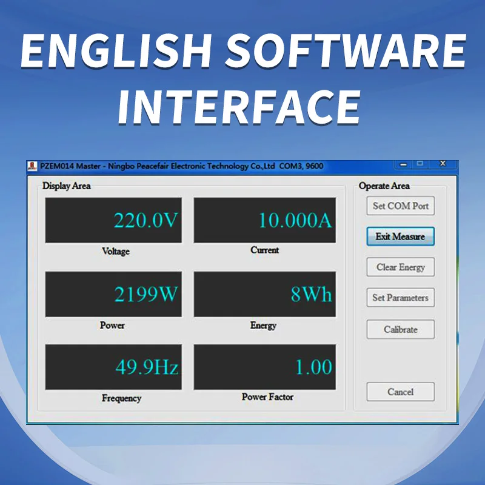The image size is (485, 485).
Task: Close the PZEM014 Master window
Action: [443, 164]
